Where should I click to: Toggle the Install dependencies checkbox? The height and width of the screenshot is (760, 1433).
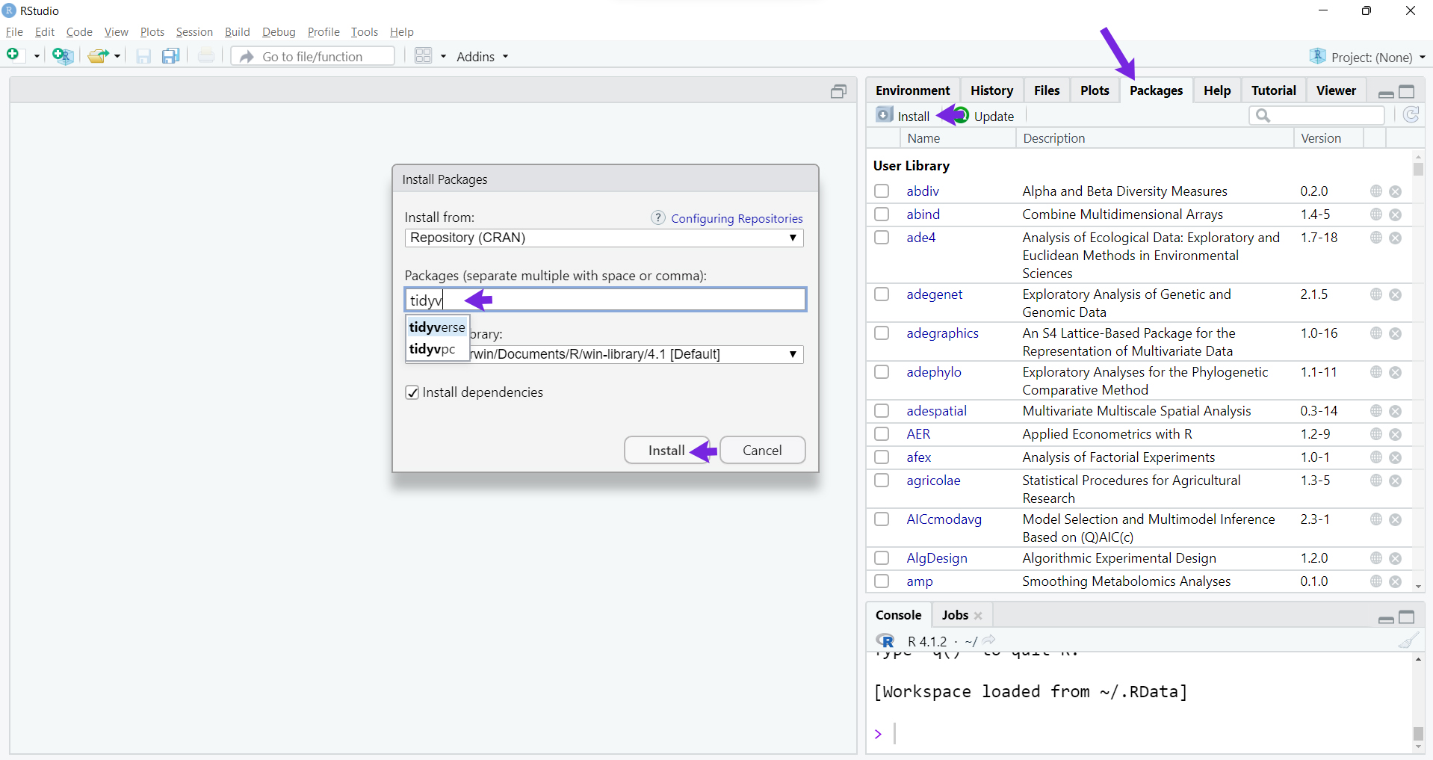point(412,392)
